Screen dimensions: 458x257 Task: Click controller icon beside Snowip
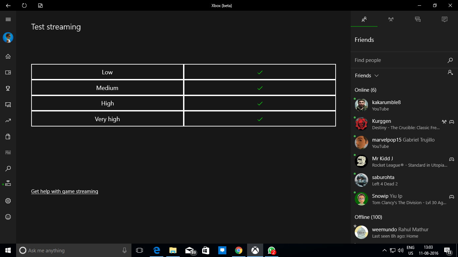point(452,197)
